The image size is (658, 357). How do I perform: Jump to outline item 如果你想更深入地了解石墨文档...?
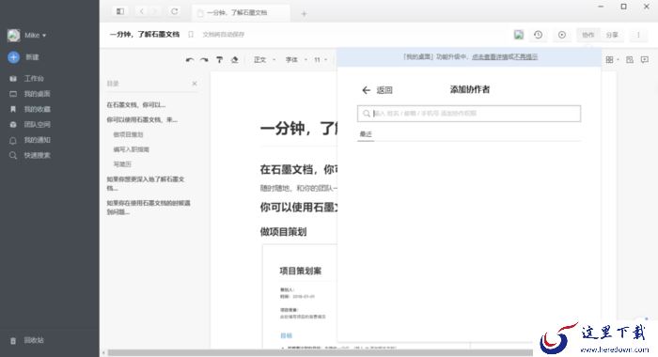(x=145, y=183)
